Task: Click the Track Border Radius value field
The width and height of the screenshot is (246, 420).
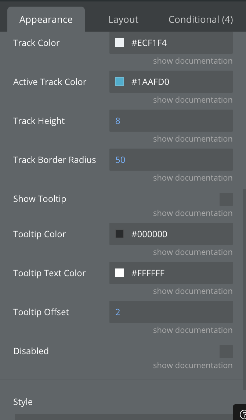Action: (x=171, y=160)
